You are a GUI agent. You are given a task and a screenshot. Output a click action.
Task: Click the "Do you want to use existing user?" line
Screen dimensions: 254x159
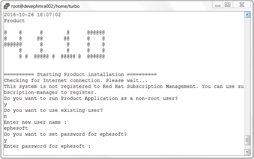point(53,110)
